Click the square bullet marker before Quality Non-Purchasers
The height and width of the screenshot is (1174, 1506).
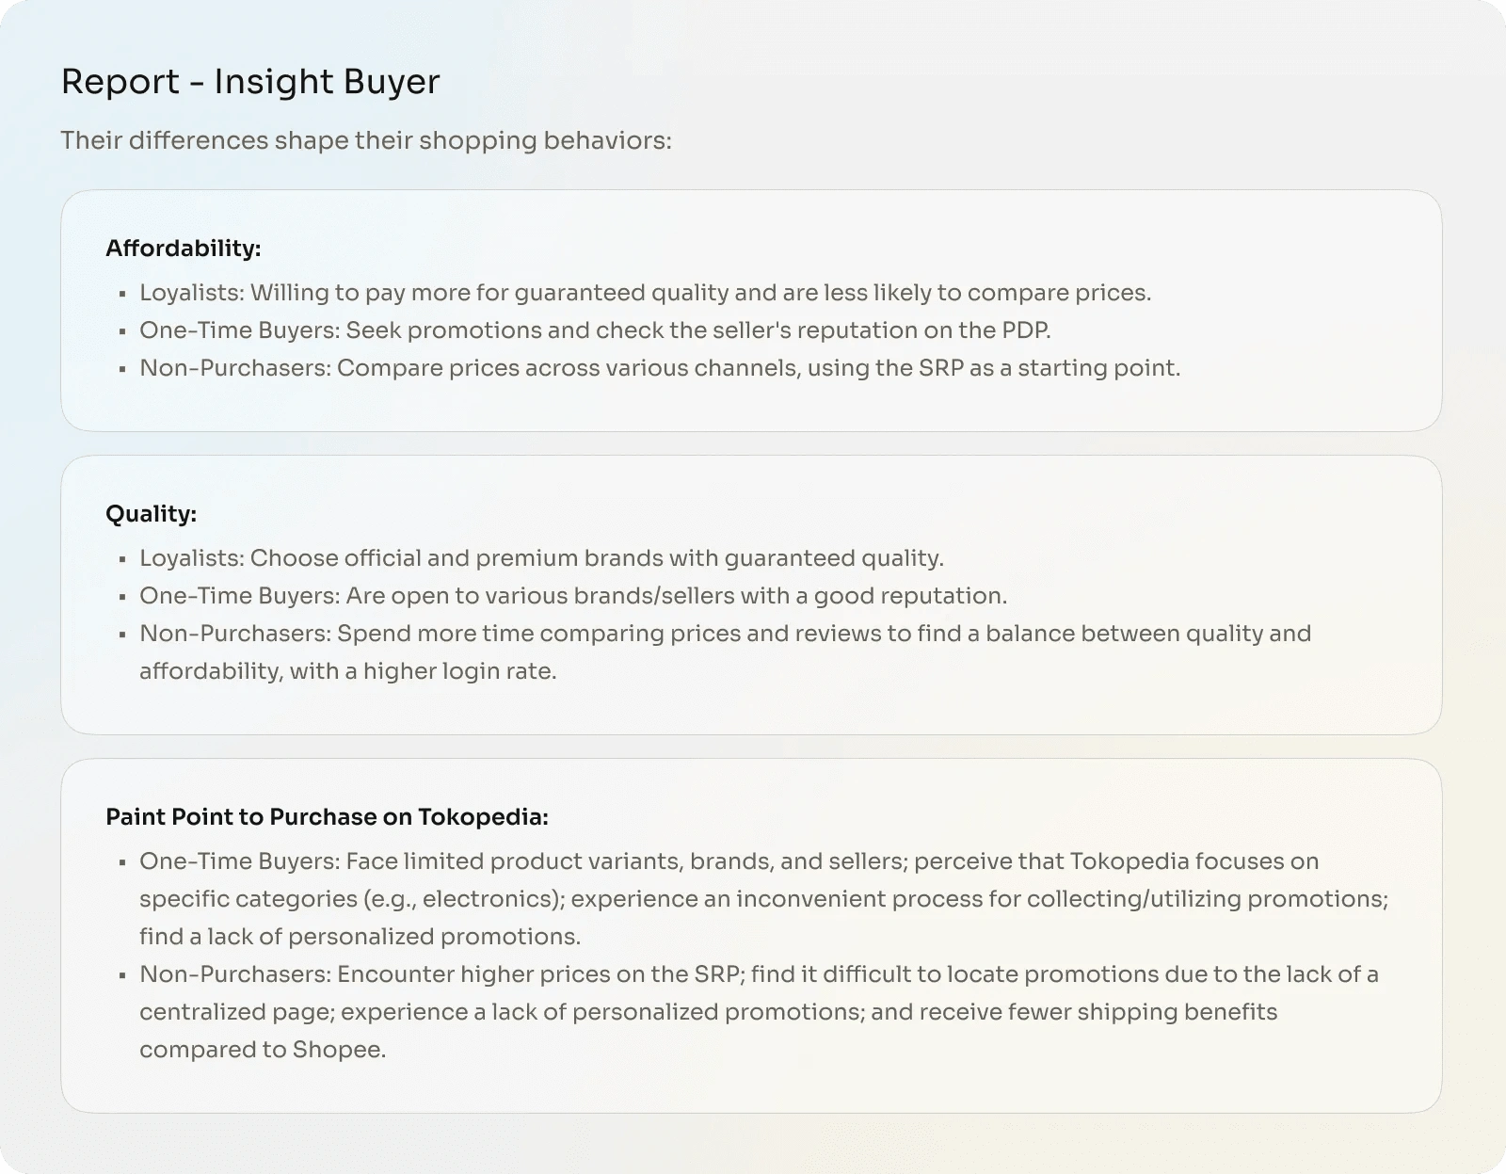pyautogui.click(x=122, y=635)
